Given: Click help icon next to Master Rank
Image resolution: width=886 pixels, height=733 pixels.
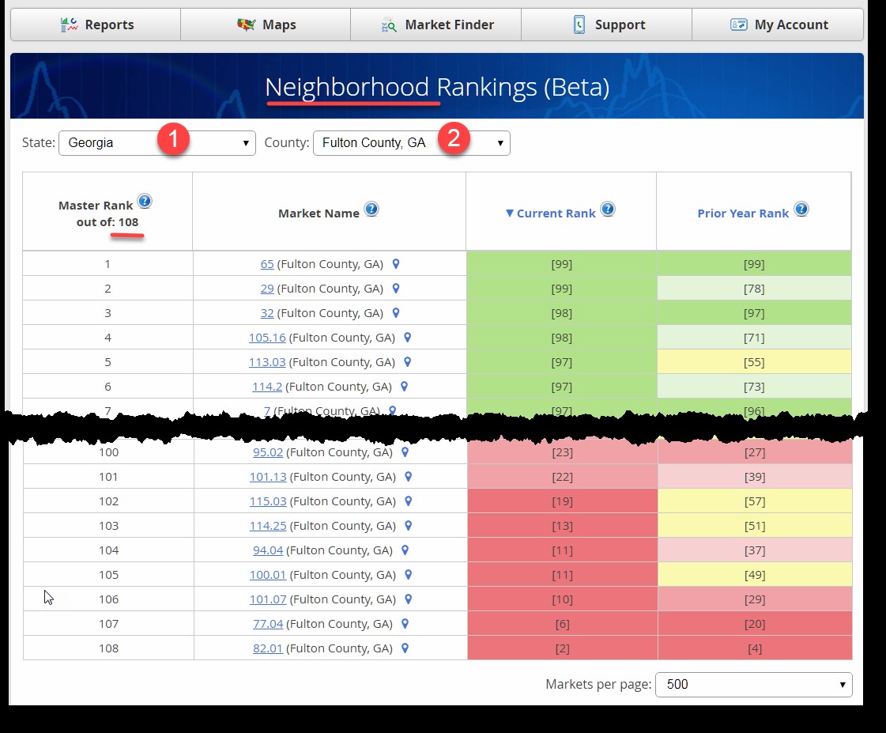Looking at the screenshot, I should [x=144, y=202].
